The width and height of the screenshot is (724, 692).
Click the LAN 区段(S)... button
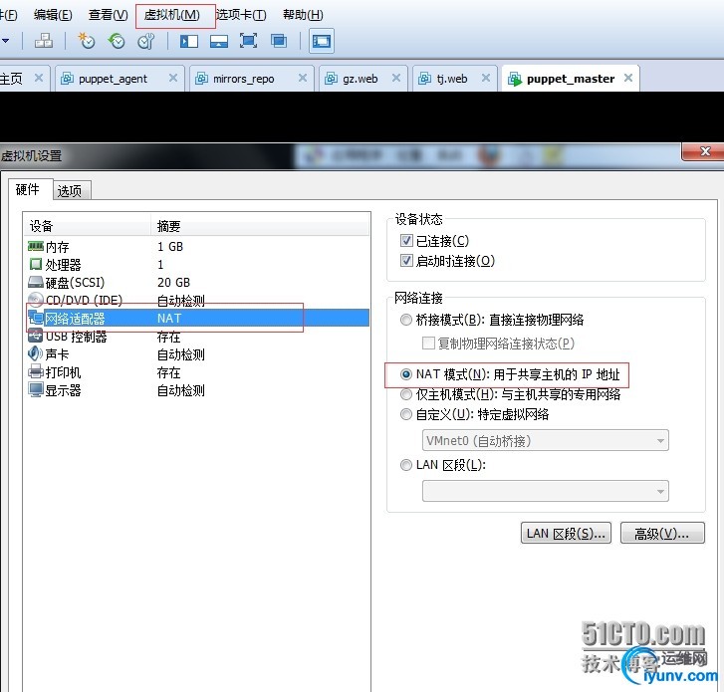[566, 534]
